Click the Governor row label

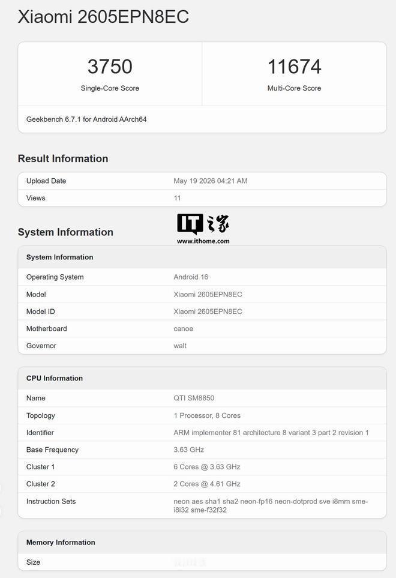pyautogui.click(x=41, y=346)
